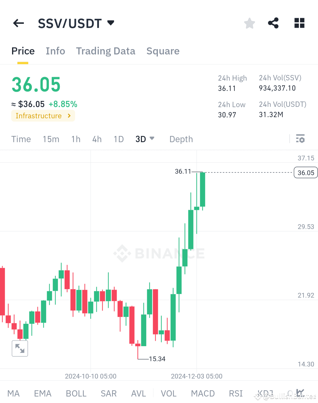Viewport: 318px width, 403px height.
Task: Show the Depth view
Action: coord(181,139)
